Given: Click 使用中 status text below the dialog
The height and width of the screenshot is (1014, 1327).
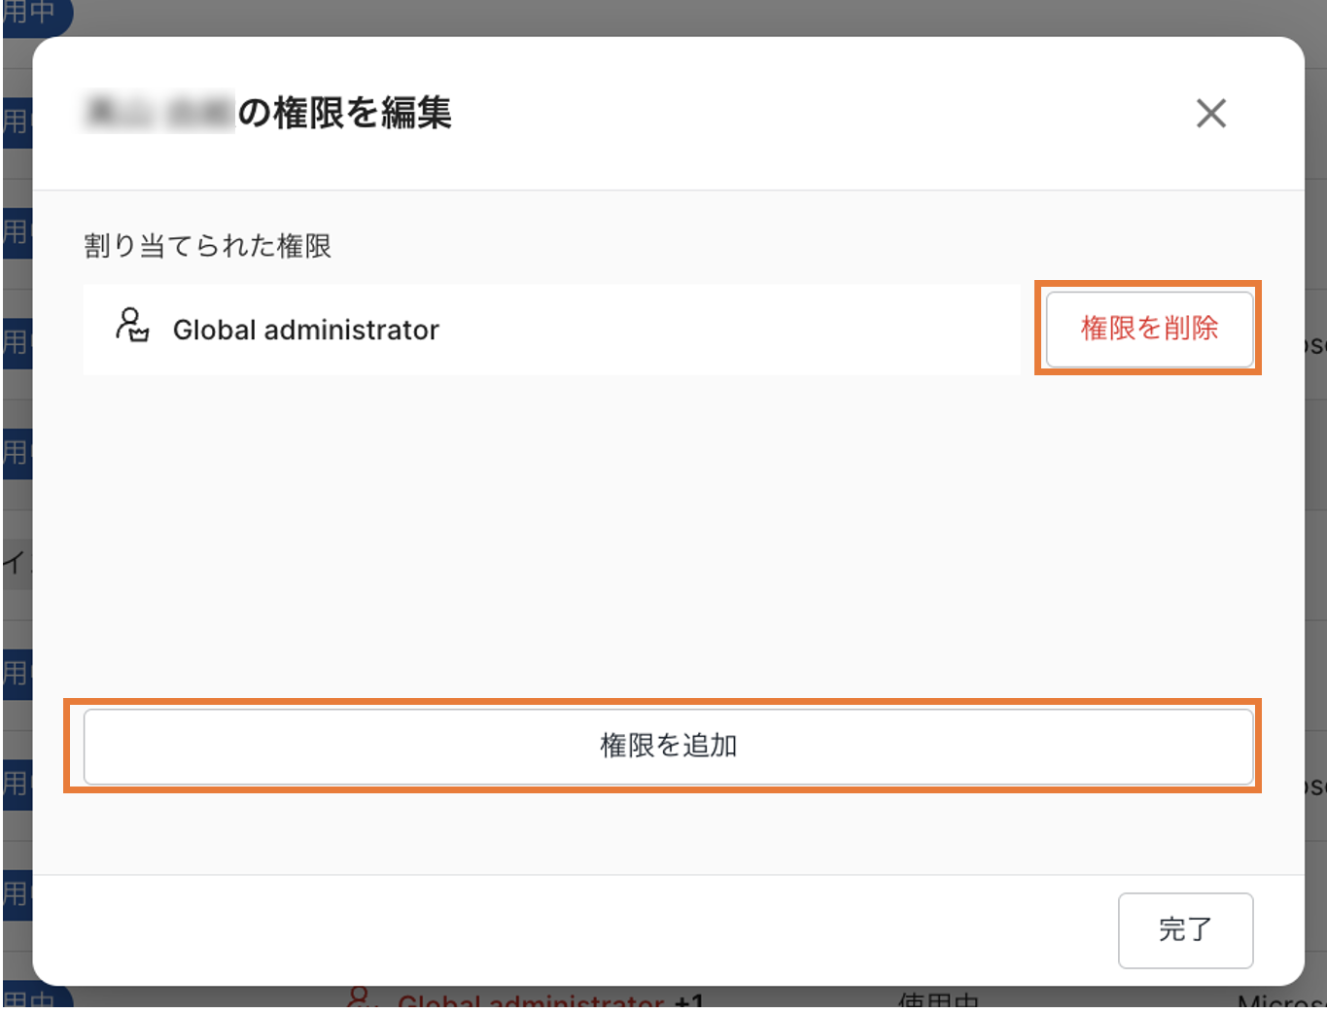Looking at the screenshot, I should [937, 1000].
